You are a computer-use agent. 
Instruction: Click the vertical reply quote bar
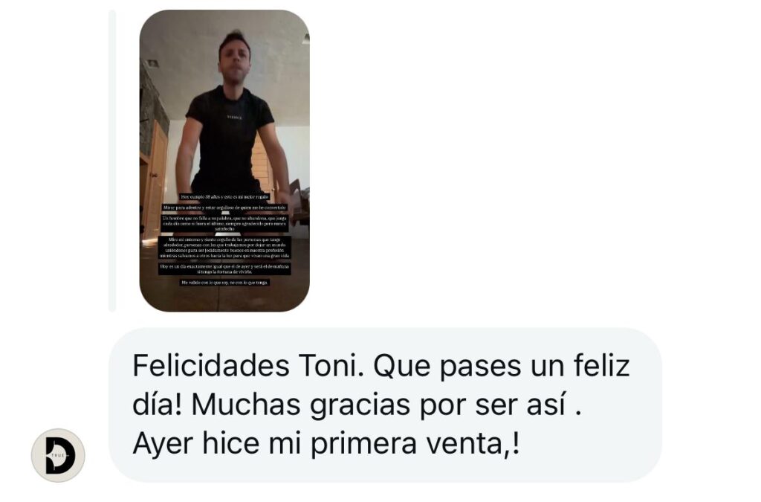point(112,161)
